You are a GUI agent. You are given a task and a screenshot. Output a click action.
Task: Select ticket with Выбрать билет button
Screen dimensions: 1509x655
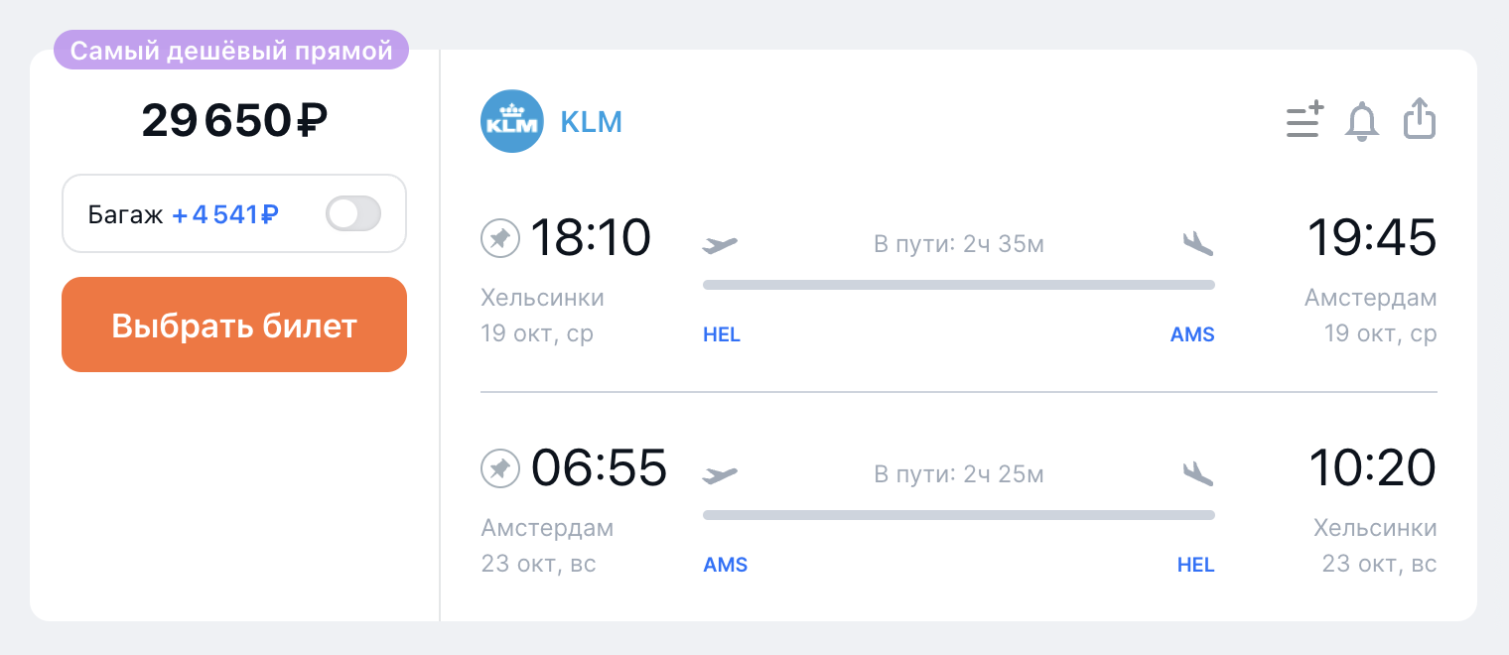234,325
